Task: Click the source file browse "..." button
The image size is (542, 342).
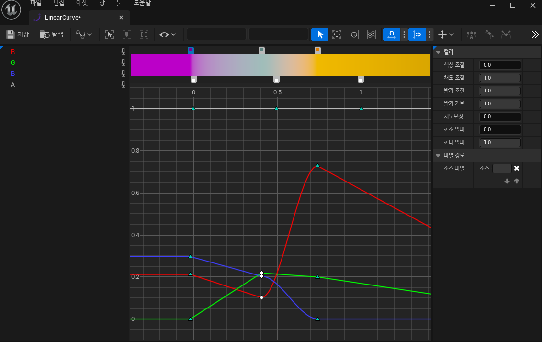Action: pos(501,169)
